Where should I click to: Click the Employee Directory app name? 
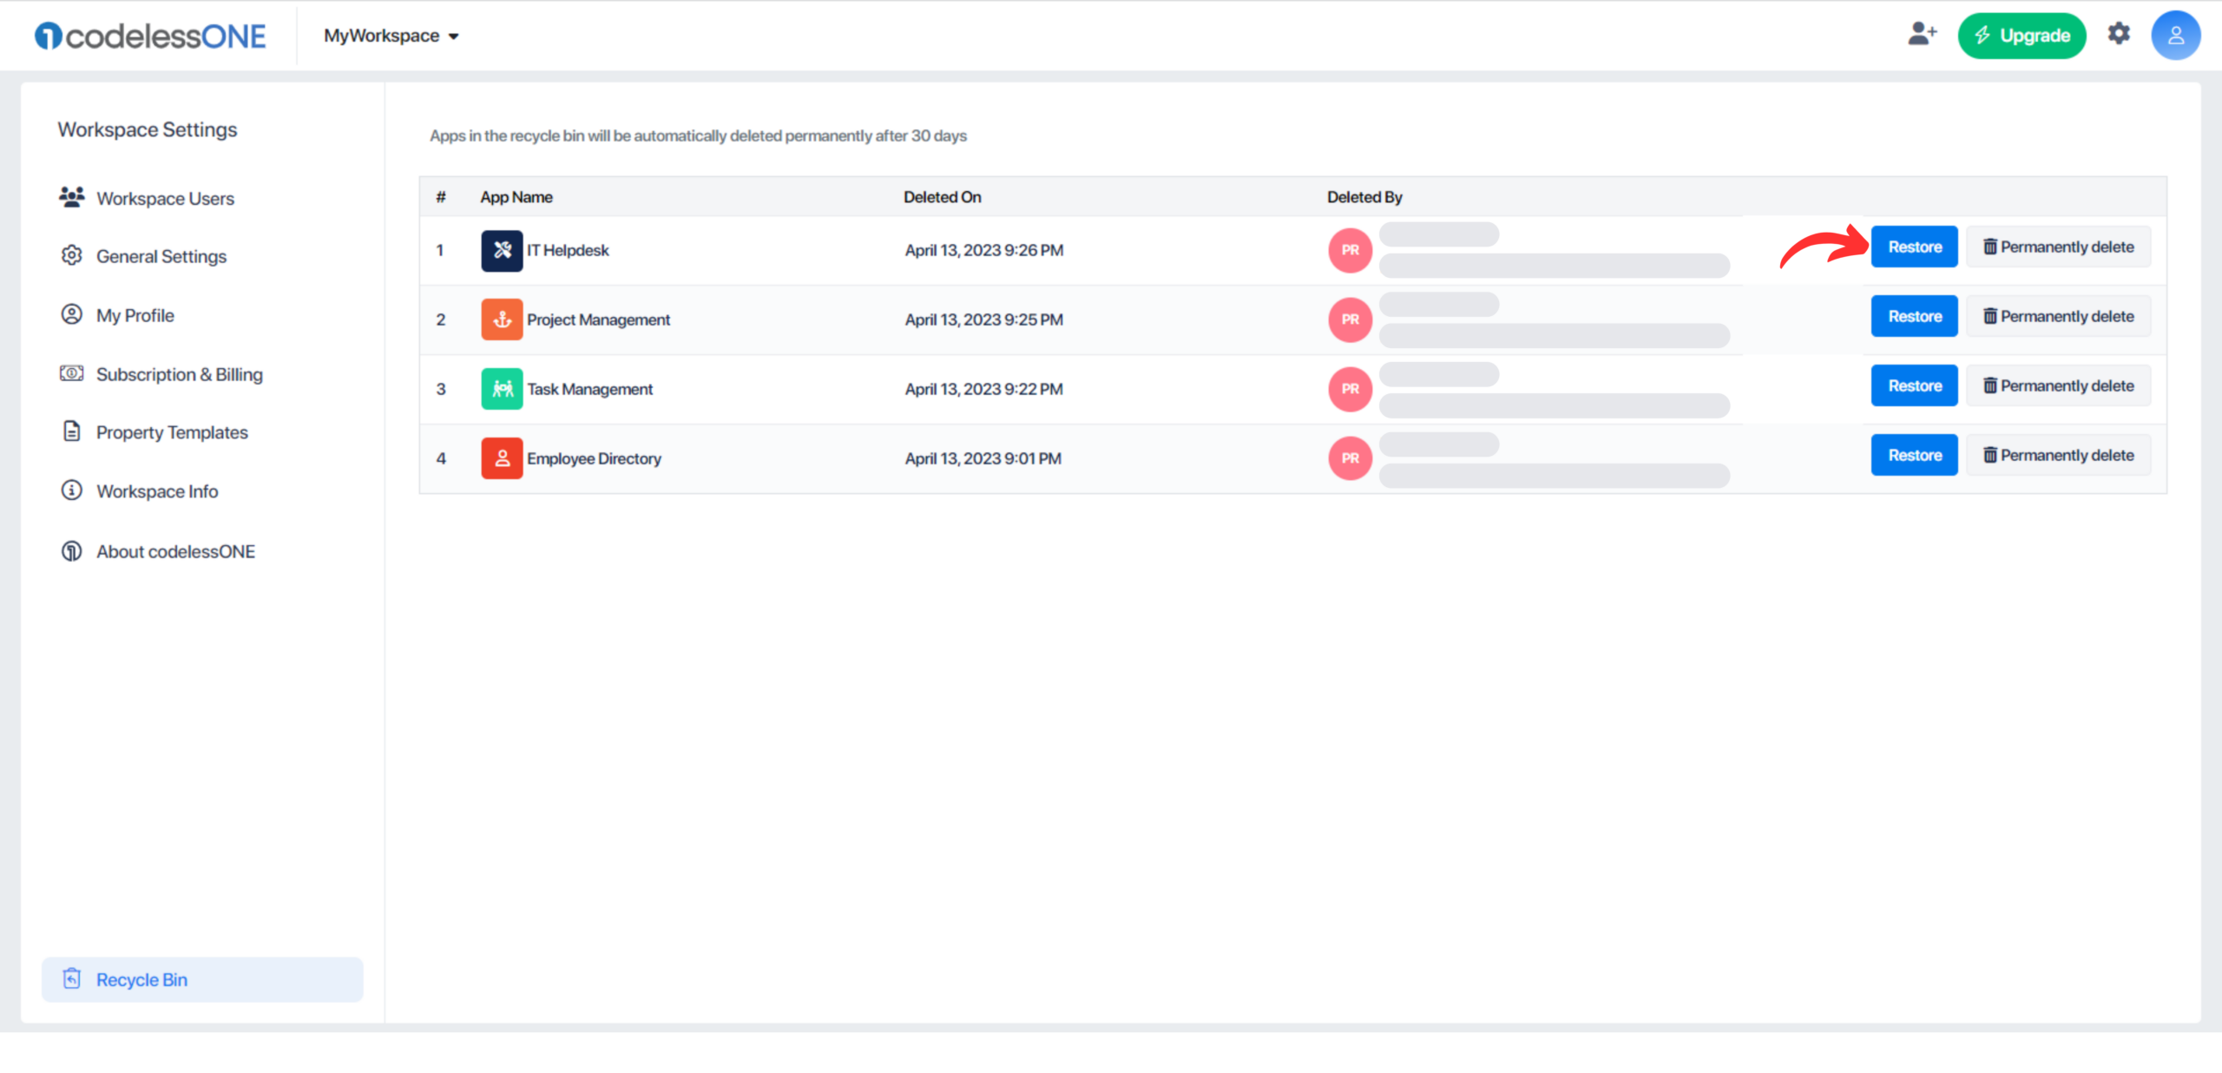(594, 458)
